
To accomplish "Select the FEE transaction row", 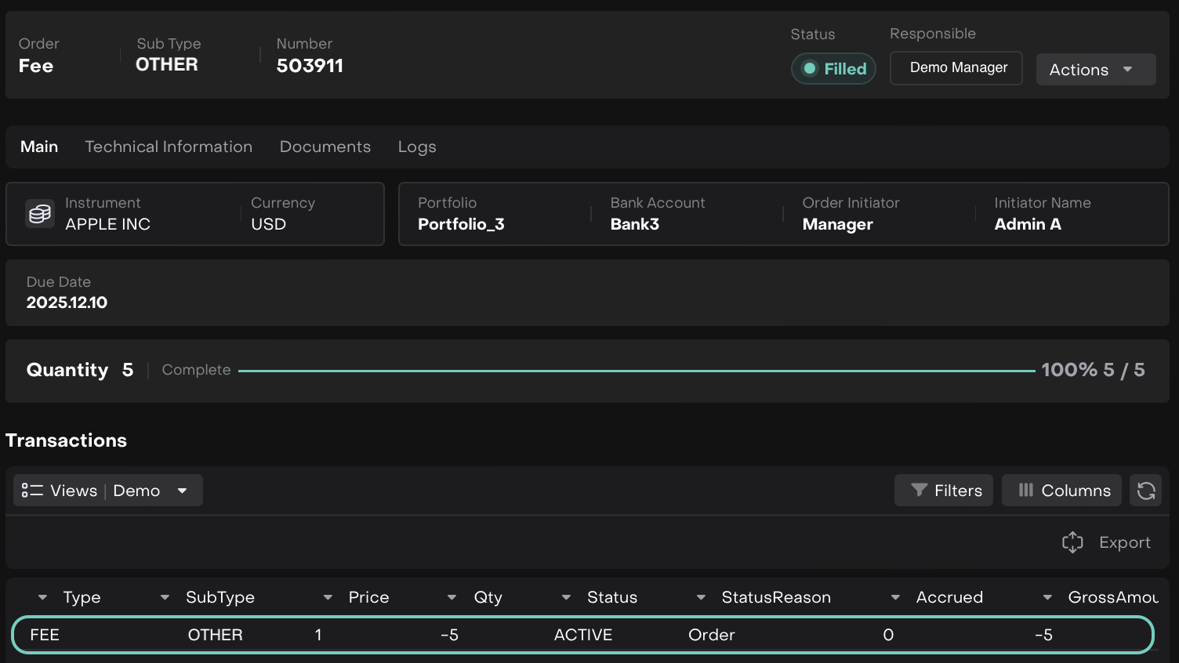I will [582, 635].
